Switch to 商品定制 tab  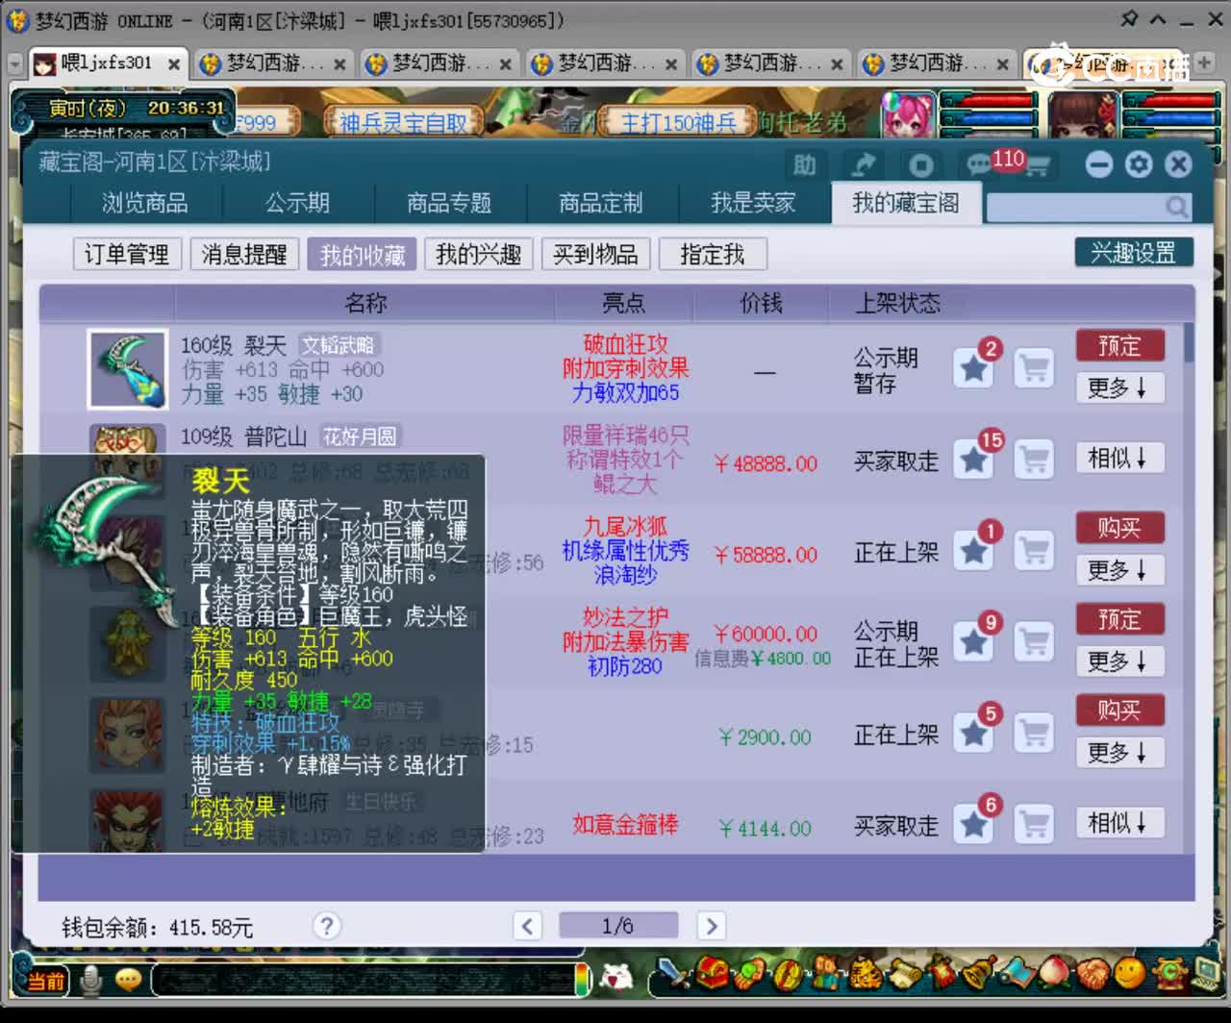pyautogui.click(x=601, y=203)
